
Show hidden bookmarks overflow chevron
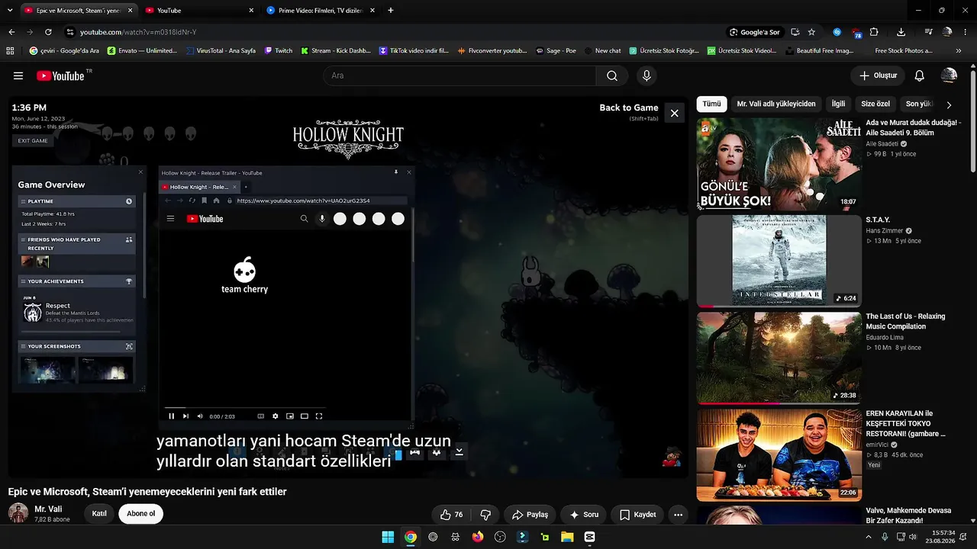pos(959,50)
